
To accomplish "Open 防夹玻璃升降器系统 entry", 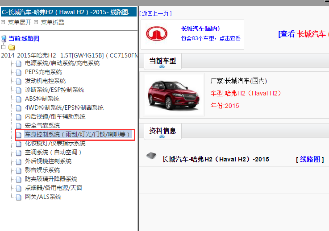I will point(51,179).
